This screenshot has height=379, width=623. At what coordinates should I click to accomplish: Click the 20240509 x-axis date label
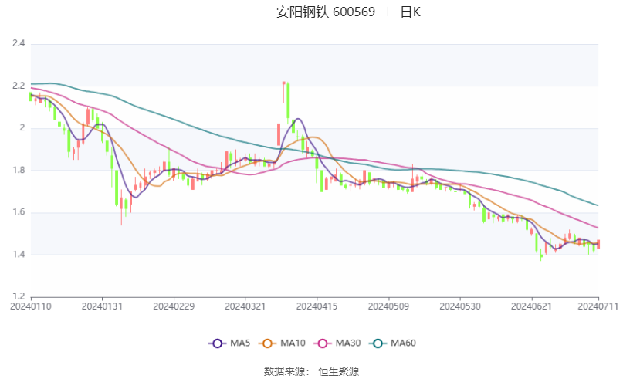[x=388, y=306]
